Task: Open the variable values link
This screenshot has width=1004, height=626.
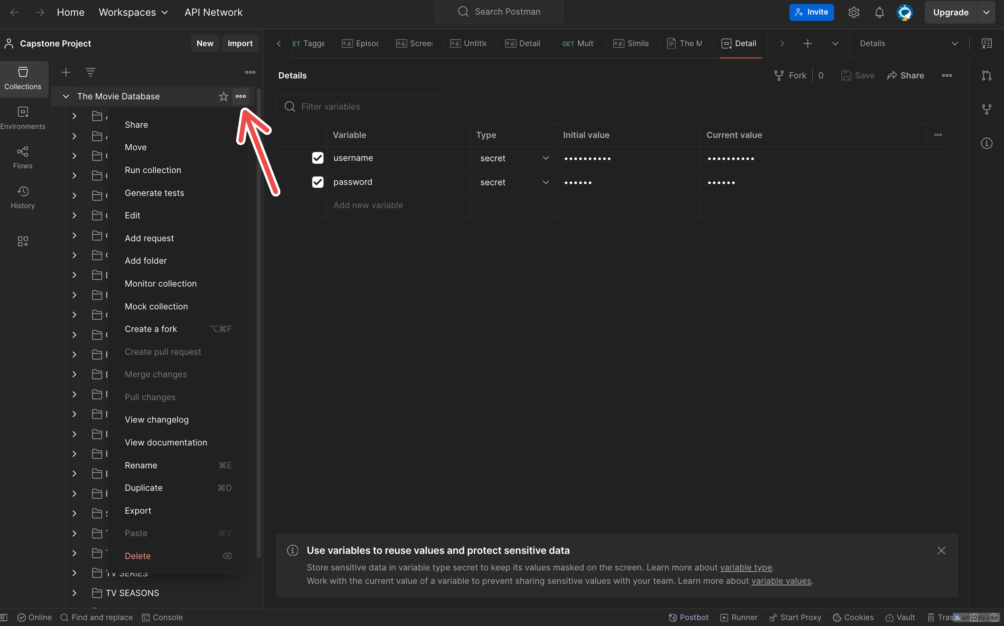Action: (x=781, y=581)
